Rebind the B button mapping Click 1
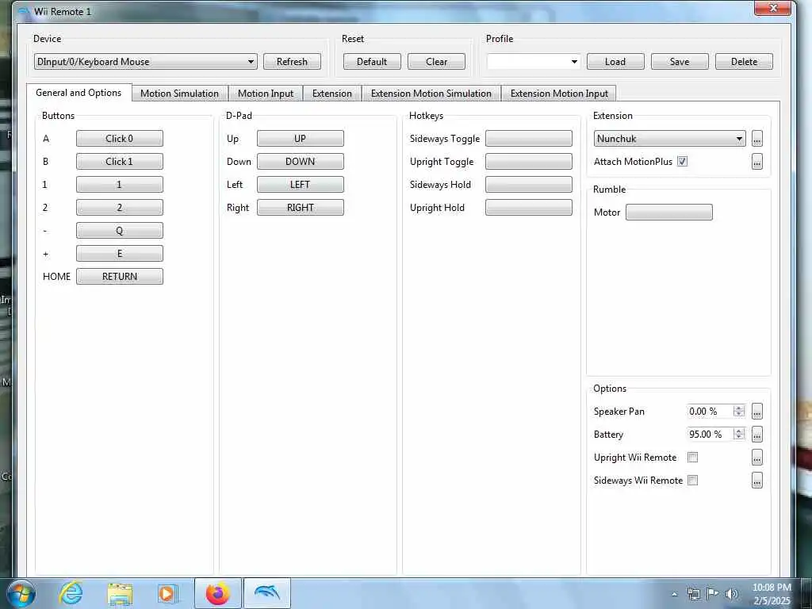This screenshot has height=609, width=812. [x=120, y=162]
